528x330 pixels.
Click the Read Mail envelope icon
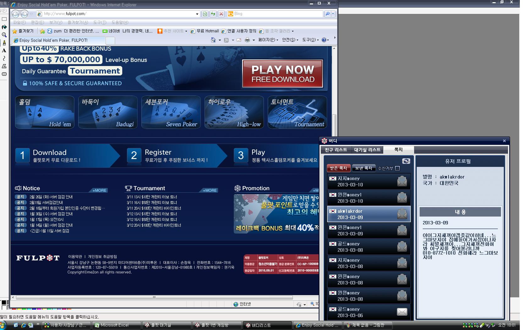(239, 40)
